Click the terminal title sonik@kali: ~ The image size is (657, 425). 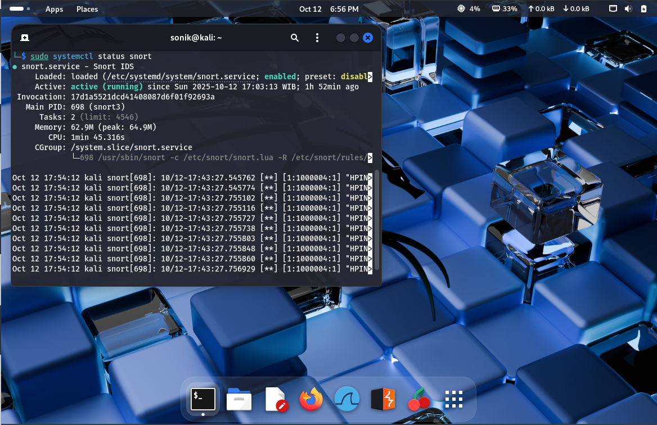(x=196, y=38)
